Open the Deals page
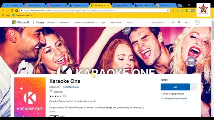The width and height of the screenshot is (214, 120). tap(103, 23)
